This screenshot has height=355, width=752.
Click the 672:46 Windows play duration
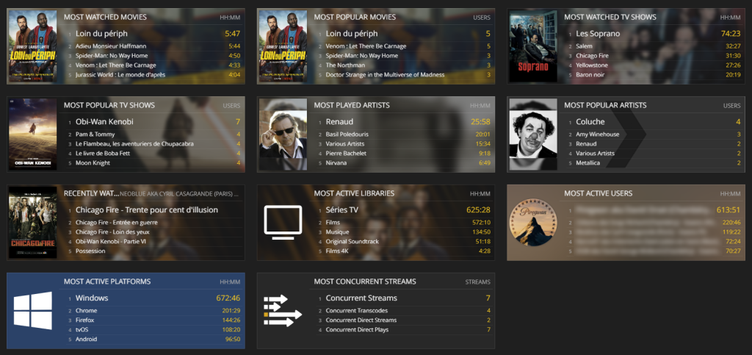[228, 298]
